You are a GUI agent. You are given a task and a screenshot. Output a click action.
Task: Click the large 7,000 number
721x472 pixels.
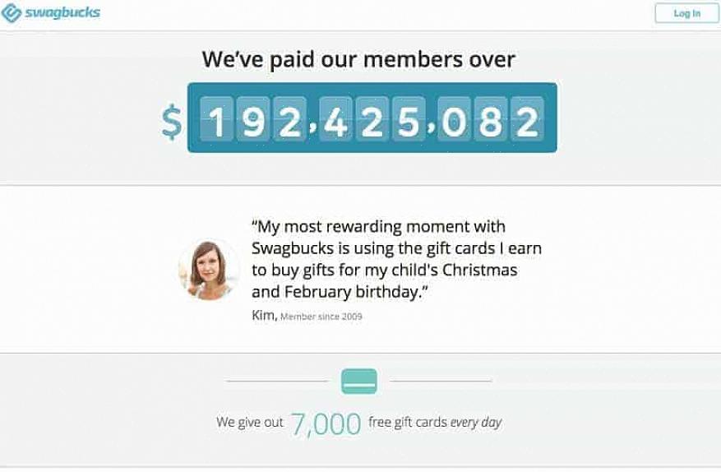pos(326,424)
